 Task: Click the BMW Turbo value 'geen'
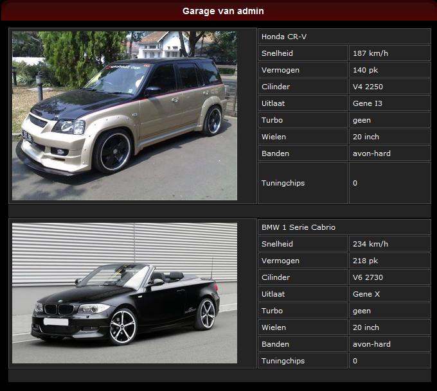(x=362, y=311)
